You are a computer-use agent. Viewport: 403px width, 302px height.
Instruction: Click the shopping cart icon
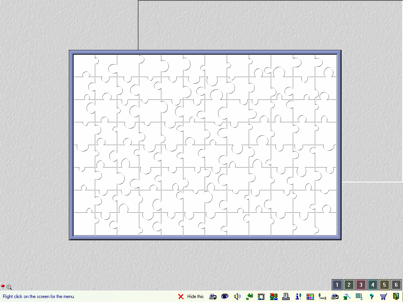point(383,296)
